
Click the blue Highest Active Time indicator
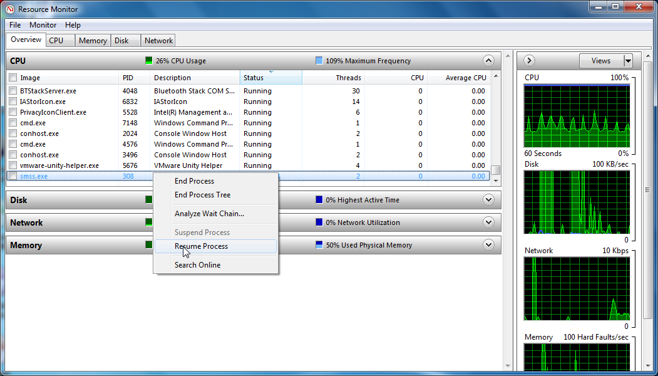[x=319, y=200]
